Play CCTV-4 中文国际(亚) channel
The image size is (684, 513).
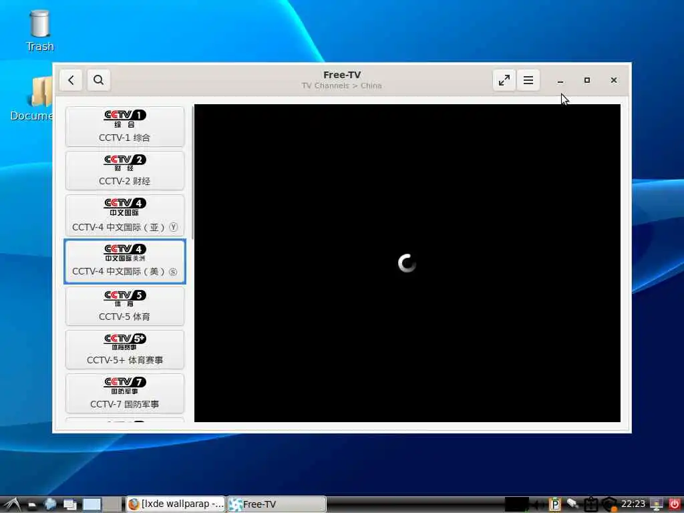(125, 216)
